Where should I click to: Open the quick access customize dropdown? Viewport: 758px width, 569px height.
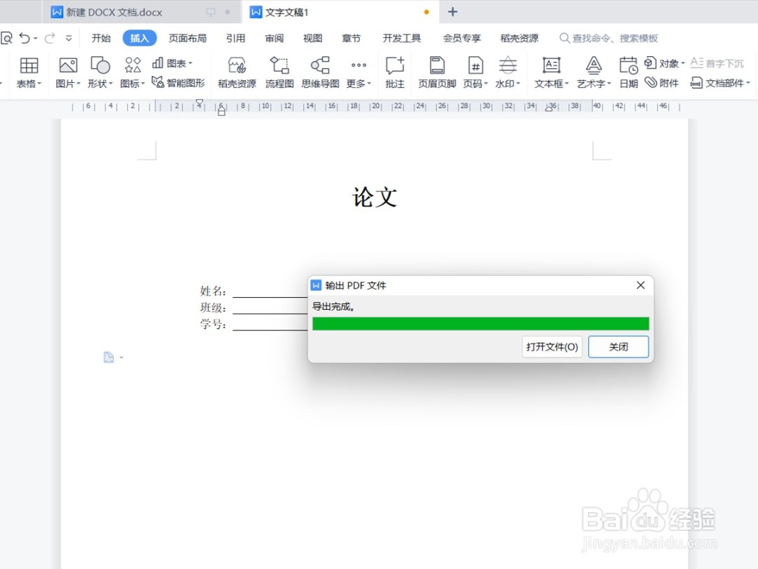(x=69, y=38)
